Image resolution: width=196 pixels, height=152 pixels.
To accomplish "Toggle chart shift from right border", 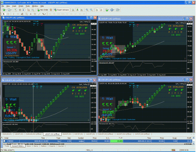I will coord(101,10).
